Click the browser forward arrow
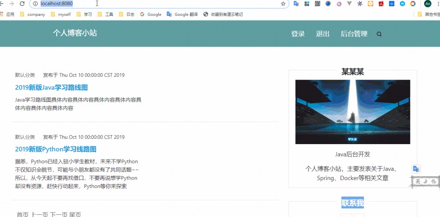 tap(11, 4)
